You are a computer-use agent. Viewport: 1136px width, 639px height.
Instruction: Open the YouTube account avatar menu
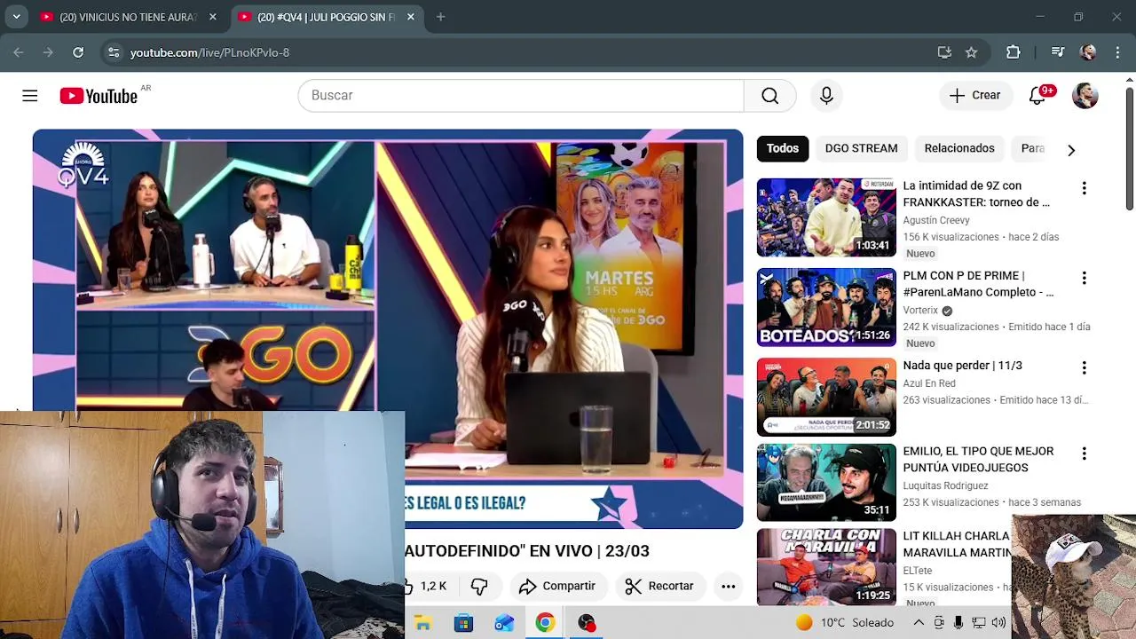coord(1085,96)
